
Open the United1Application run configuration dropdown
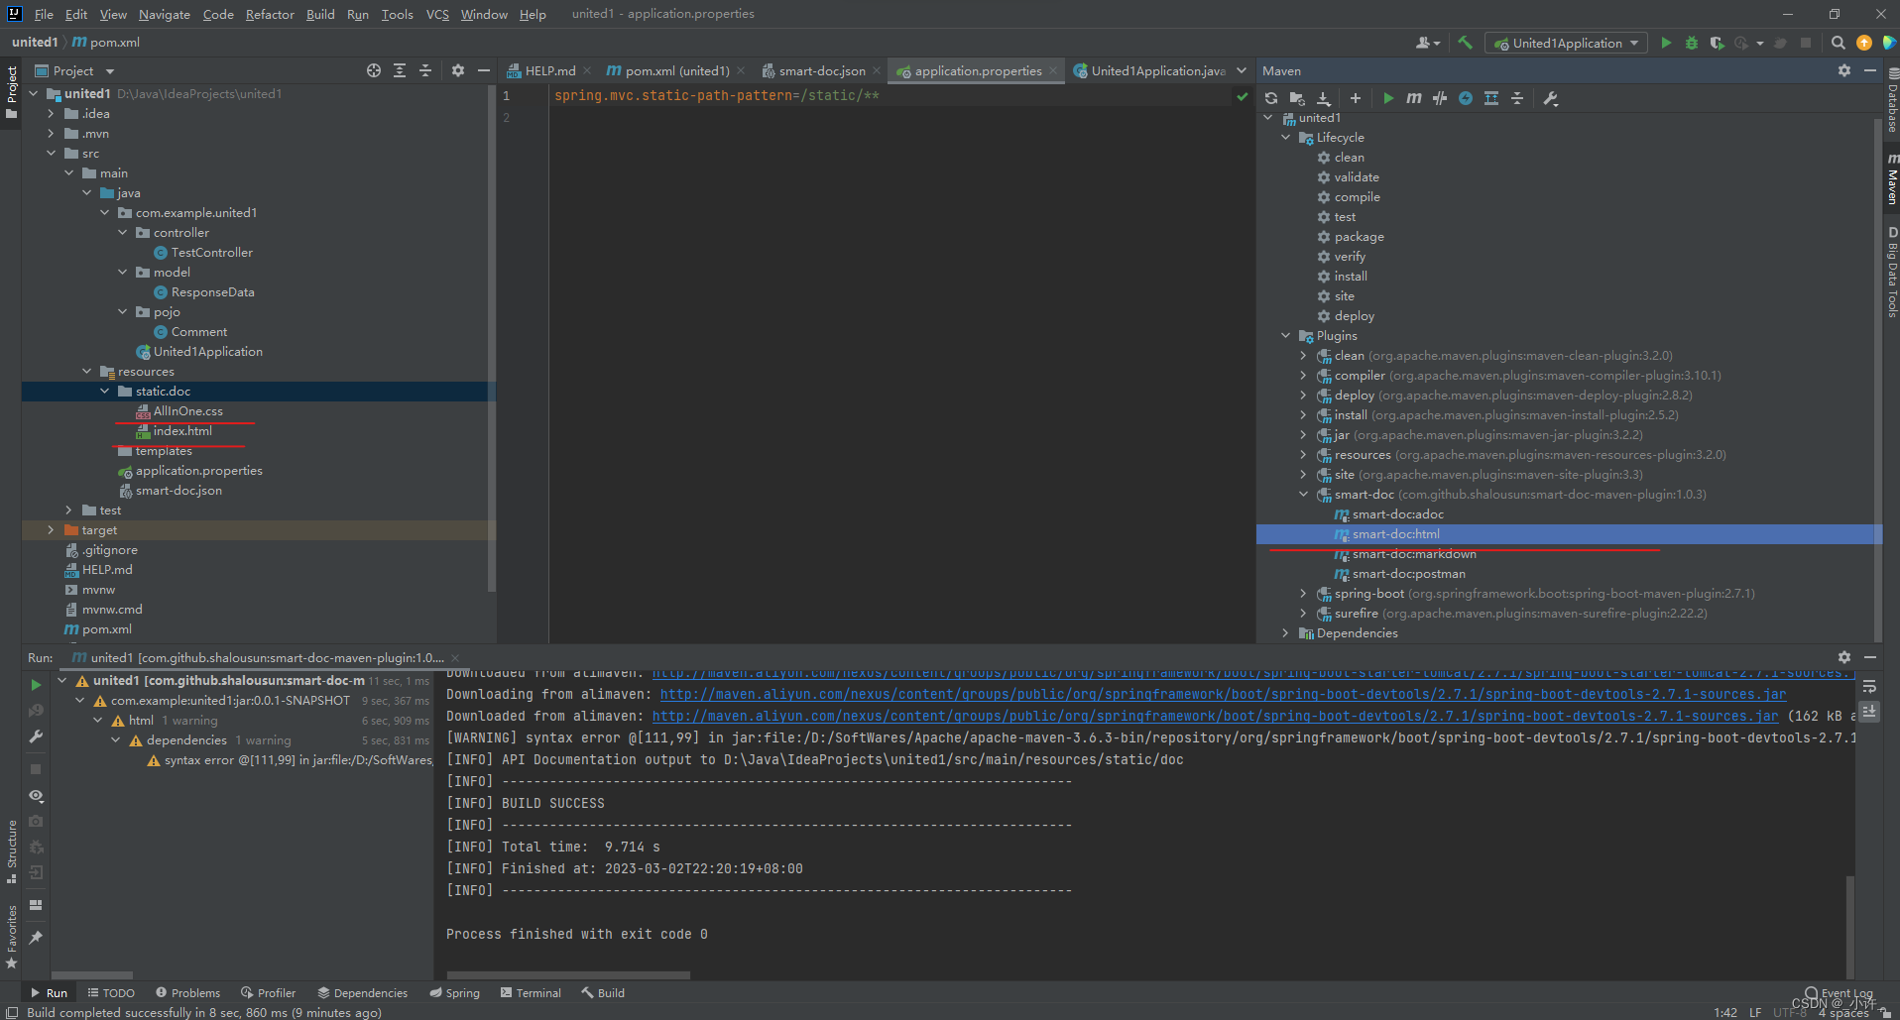(1567, 43)
